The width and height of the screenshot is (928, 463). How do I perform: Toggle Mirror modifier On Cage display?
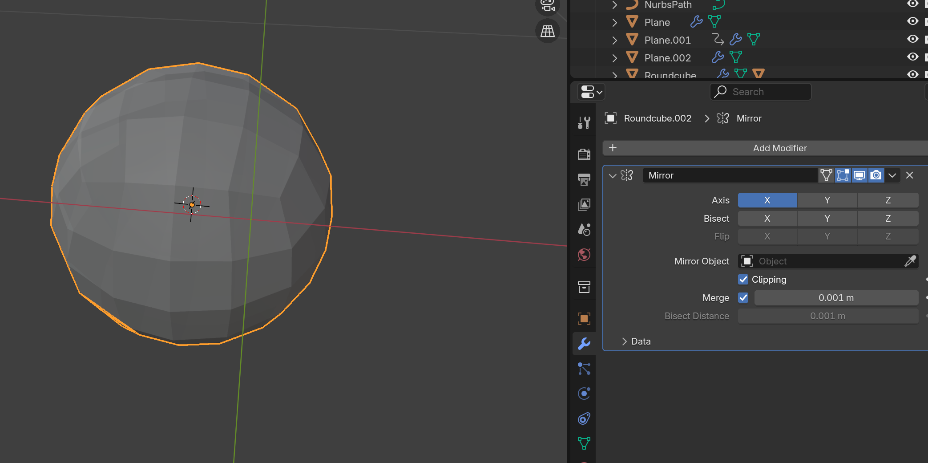(826, 175)
